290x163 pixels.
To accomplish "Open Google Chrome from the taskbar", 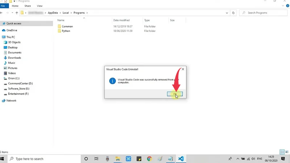I will 149,159.
